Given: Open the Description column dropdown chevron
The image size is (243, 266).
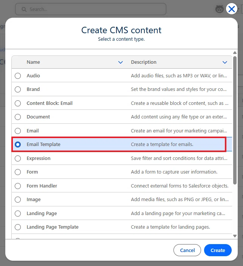Looking at the screenshot, I should (x=225, y=62).
